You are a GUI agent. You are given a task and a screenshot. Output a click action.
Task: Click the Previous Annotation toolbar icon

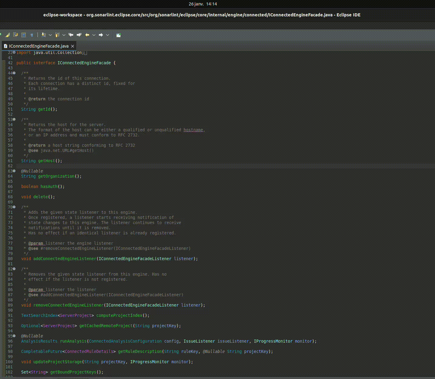point(57,35)
